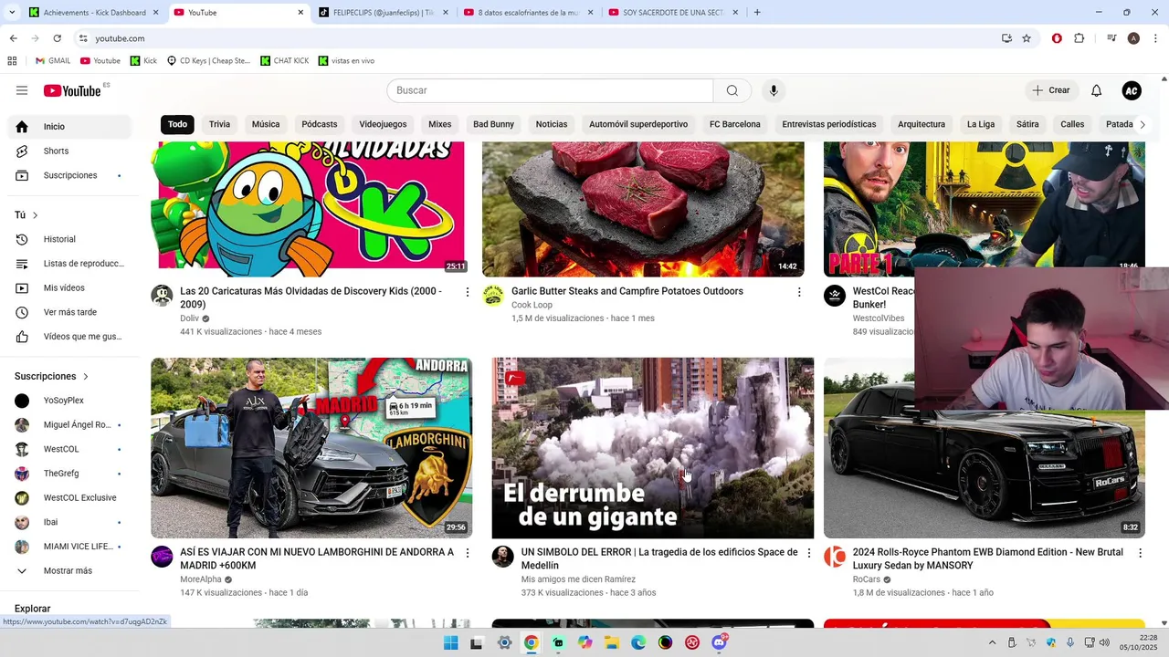The width and height of the screenshot is (1169, 657).
Task: Select the Videojuegos category chip
Action: pyautogui.click(x=383, y=124)
